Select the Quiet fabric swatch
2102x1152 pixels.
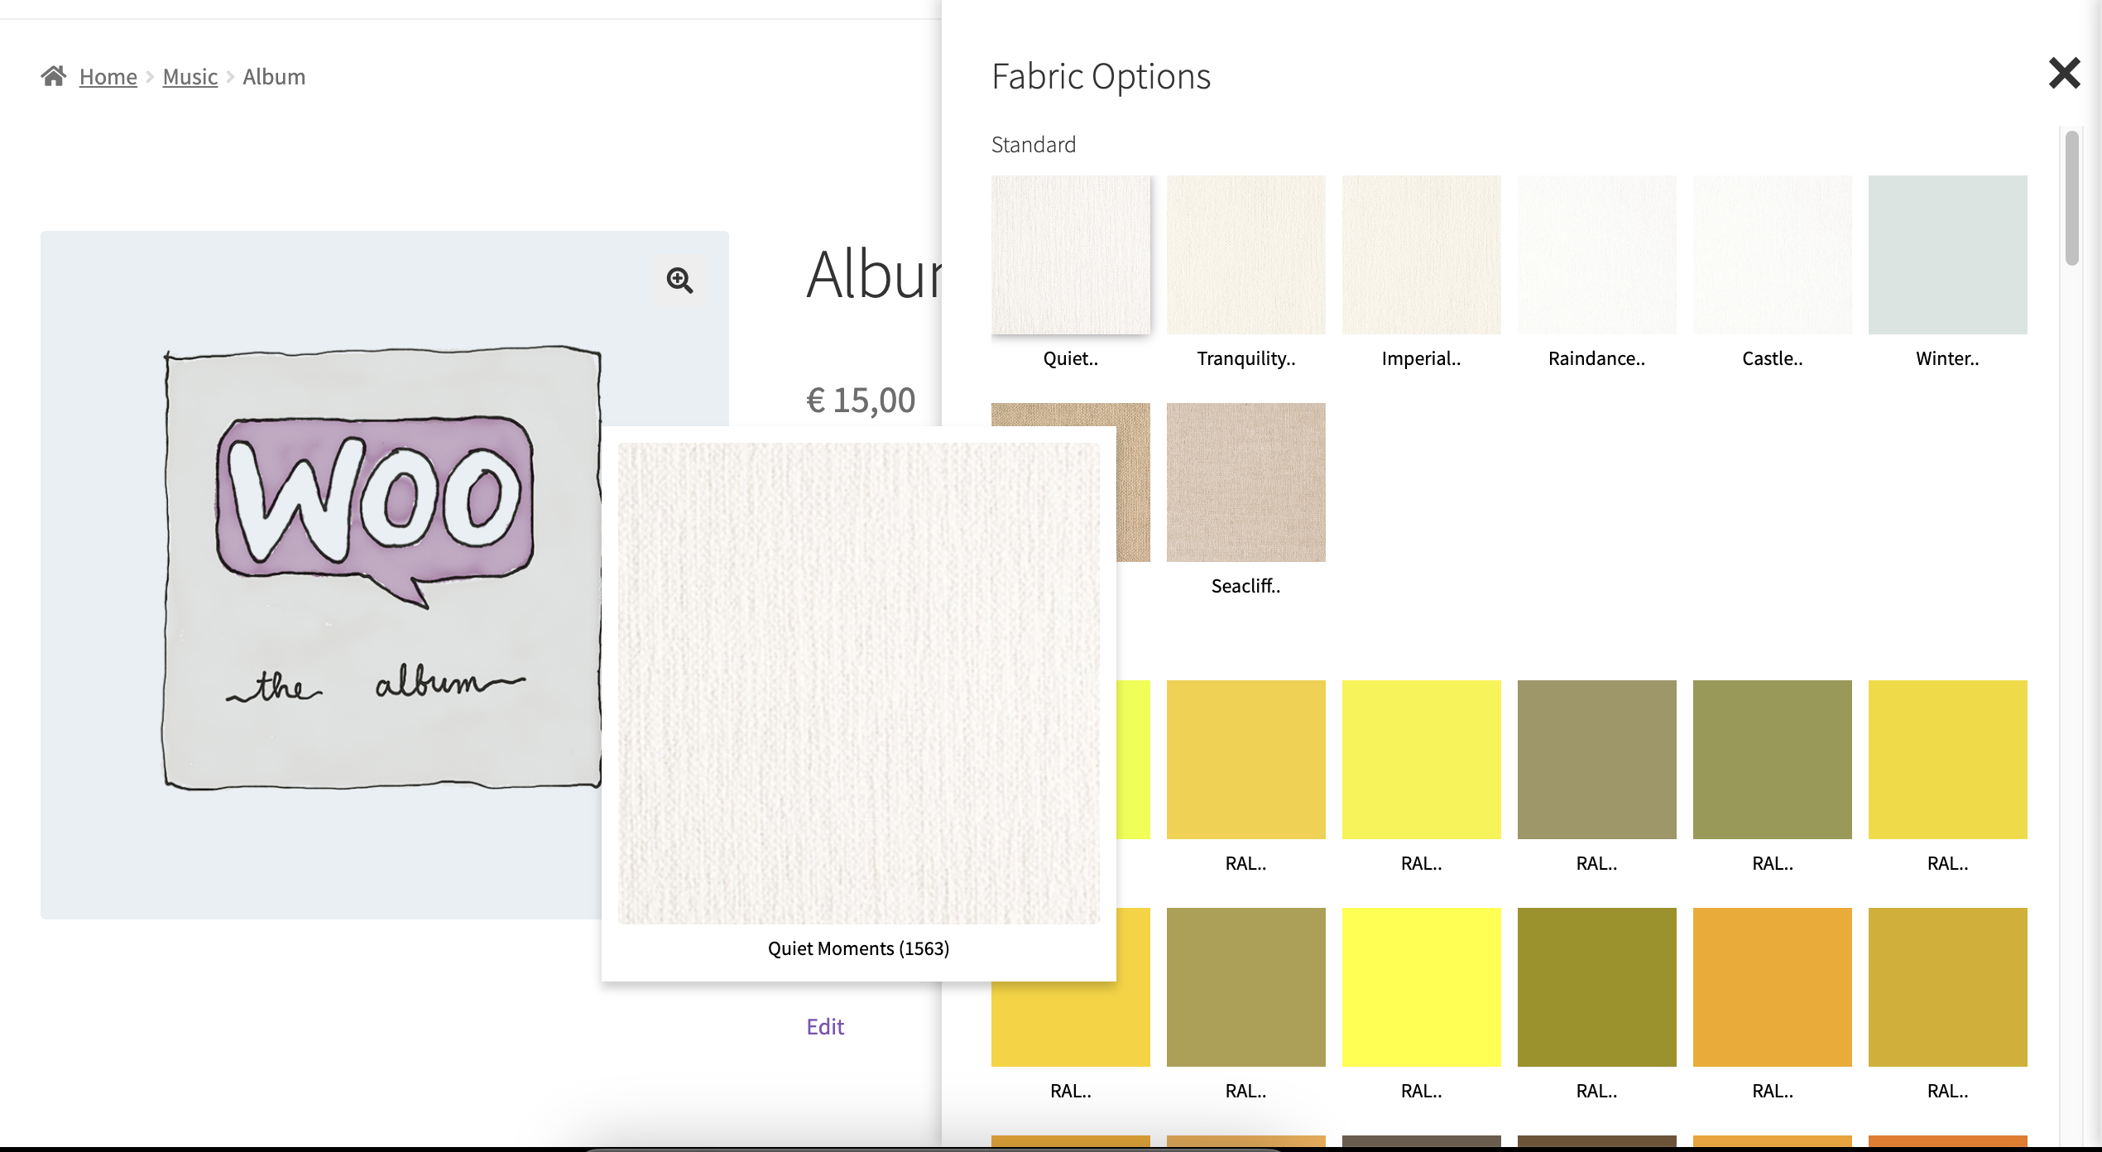(x=1072, y=255)
